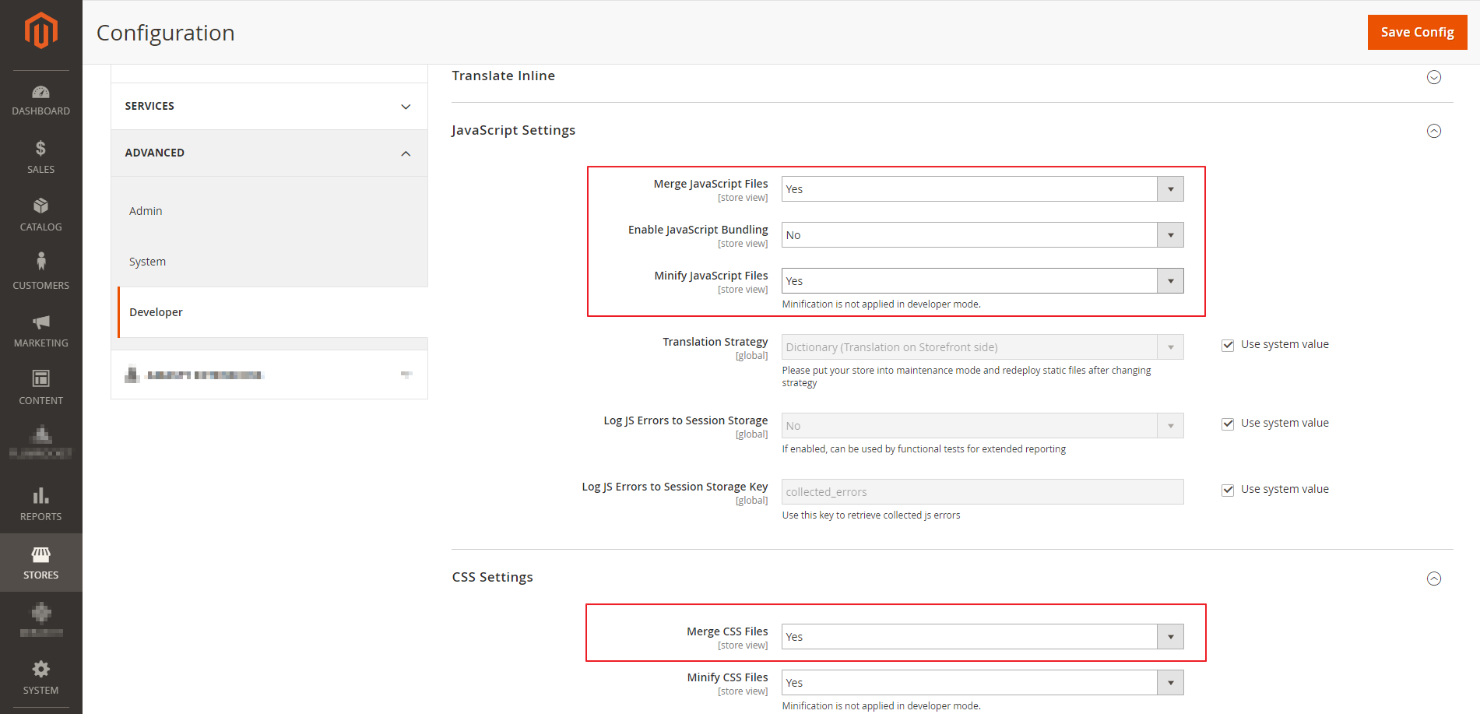Uncheck Use system value for Session Storage Key

tap(1228, 490)
